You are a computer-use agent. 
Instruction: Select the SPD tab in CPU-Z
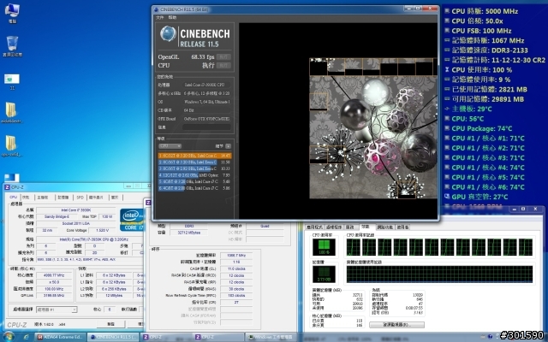(x=80, y=198)
